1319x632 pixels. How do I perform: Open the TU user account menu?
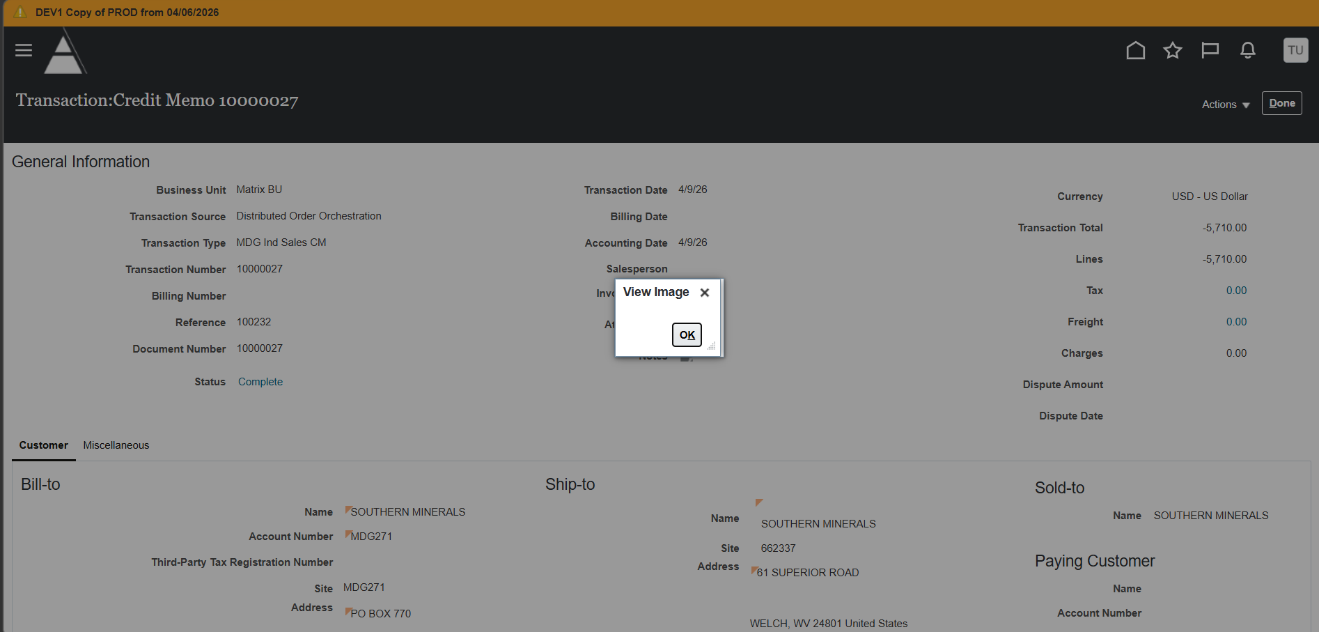(x=1295, y=50)
